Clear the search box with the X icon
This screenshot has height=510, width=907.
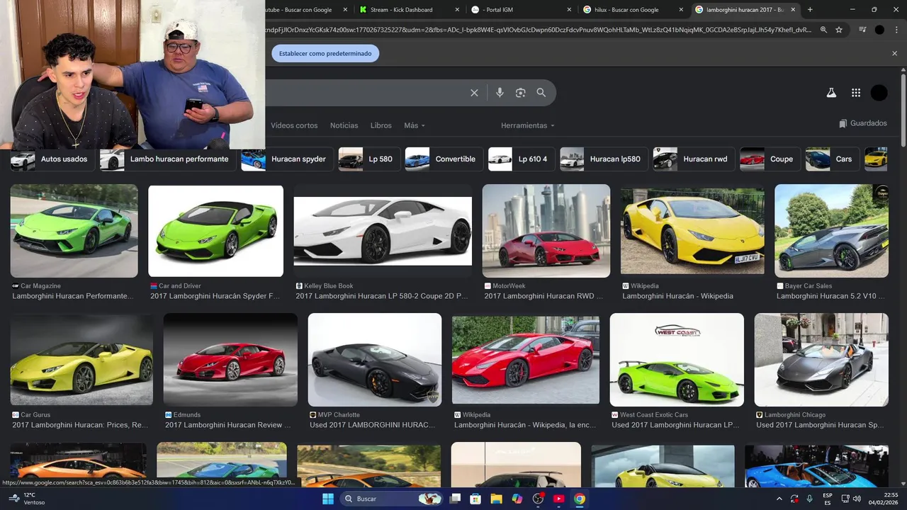point(474,93)
